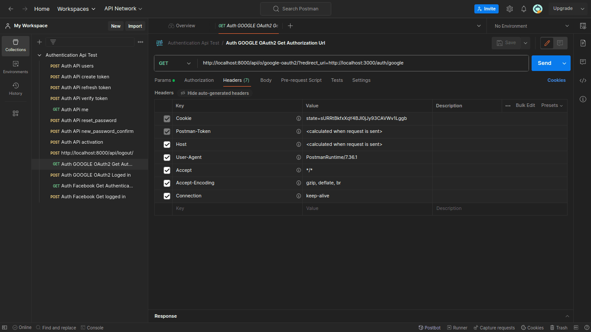Click the Search Postman field
The height and width of the screenshot is (332, 591).
(x=296, y=9)
